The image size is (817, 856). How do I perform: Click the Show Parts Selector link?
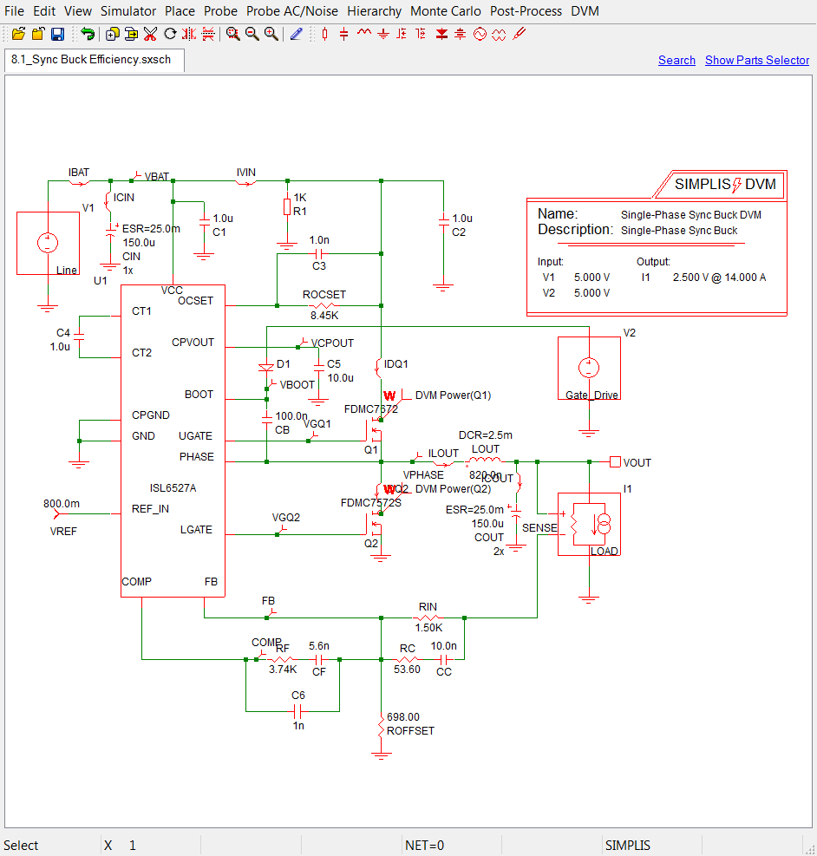tap(756, 60)
